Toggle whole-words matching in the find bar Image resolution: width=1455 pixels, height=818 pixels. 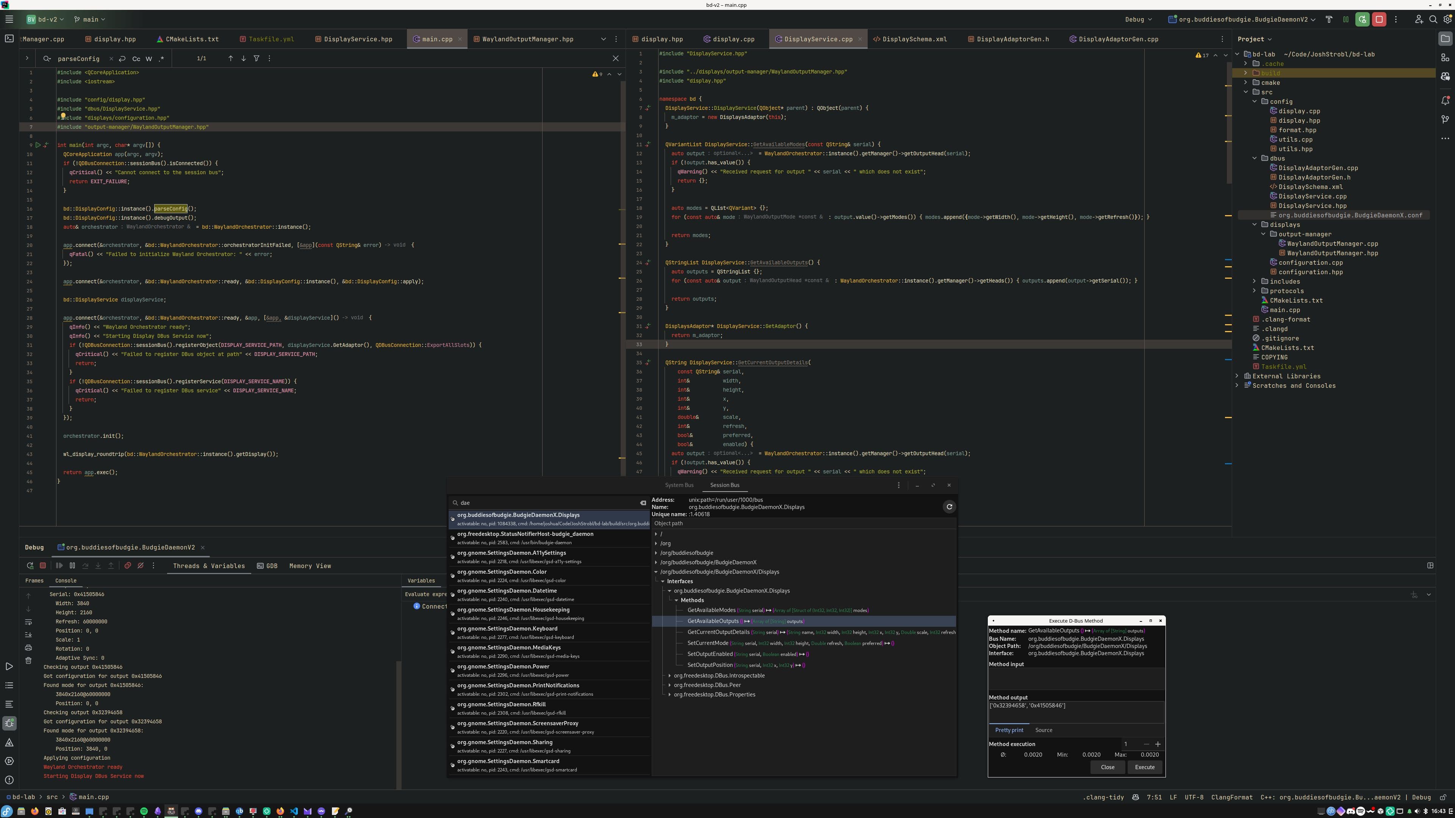149,58
